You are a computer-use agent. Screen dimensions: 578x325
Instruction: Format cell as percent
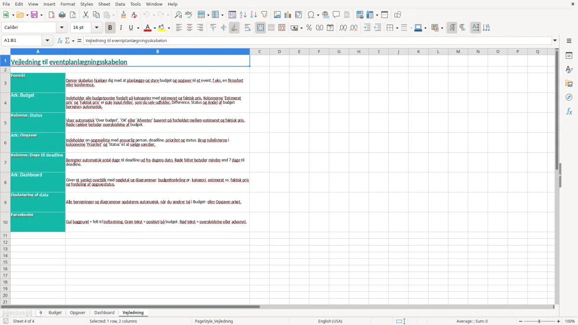pyautogui.click(x=309, y=28)
